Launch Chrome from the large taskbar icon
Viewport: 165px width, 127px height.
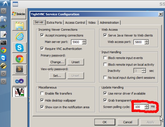[x=19, y=59]
